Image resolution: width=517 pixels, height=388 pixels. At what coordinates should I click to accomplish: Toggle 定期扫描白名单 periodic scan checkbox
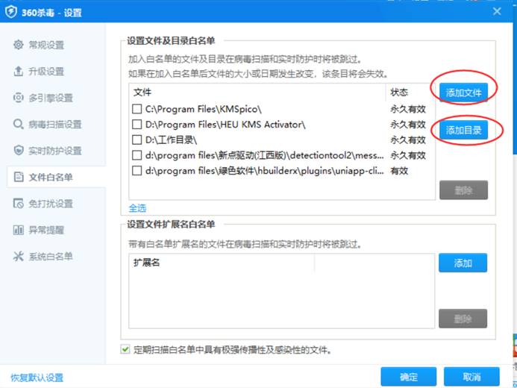125,349
